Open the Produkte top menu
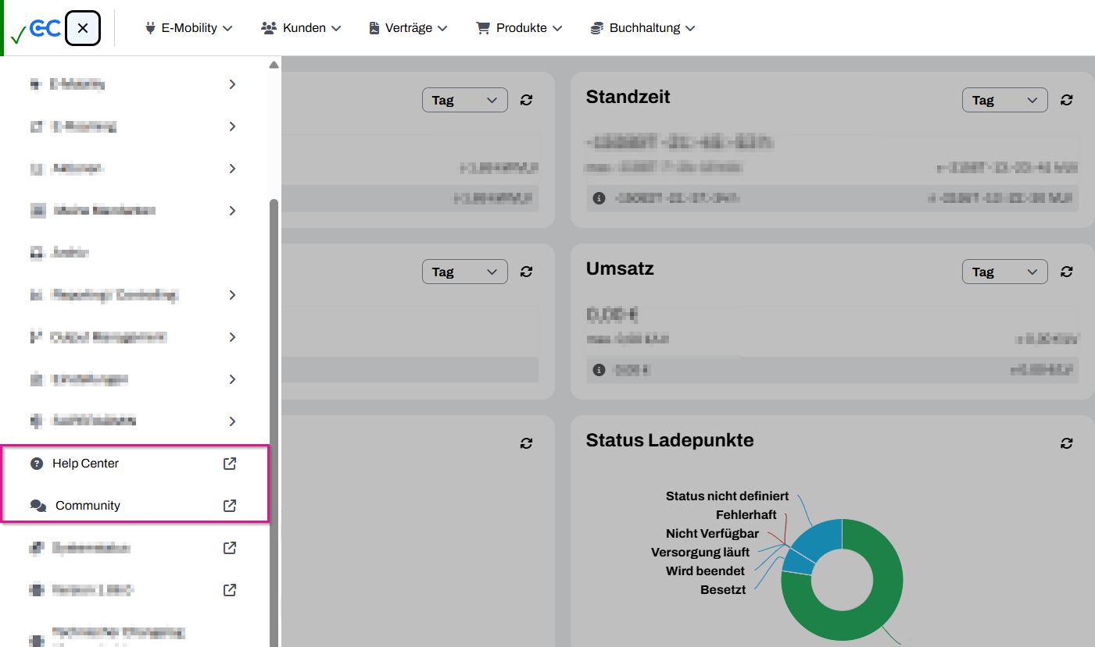Viewport: 1095px width, 647px height. [x=519, y=28]
